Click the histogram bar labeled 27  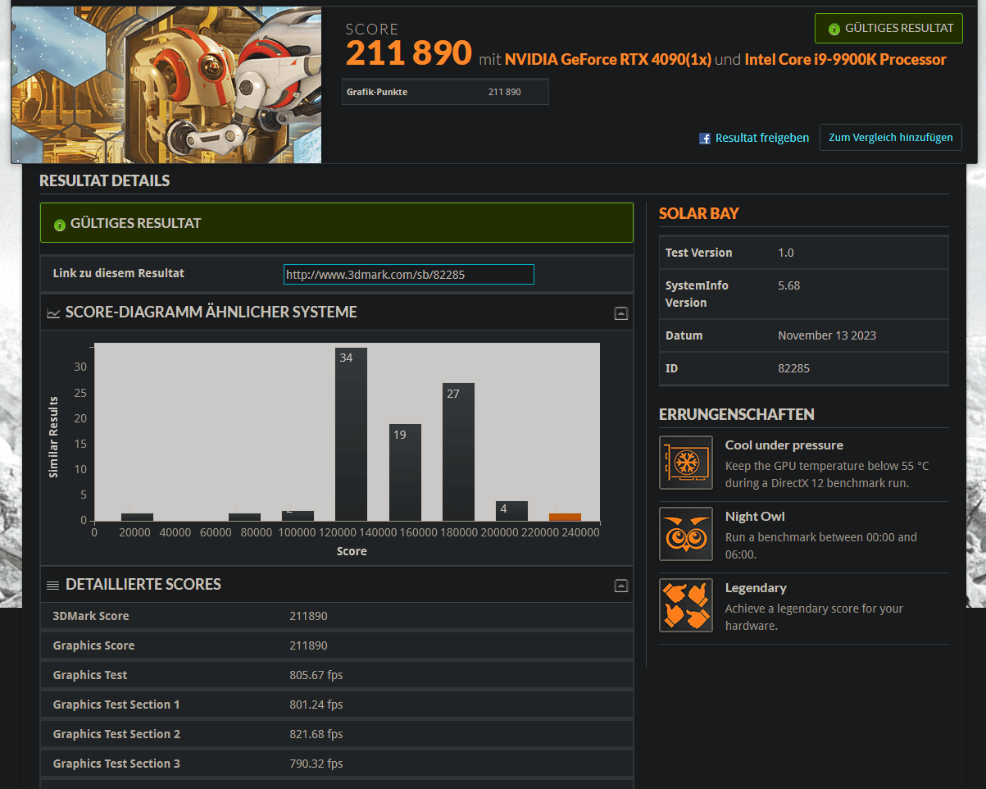coord(458,451)
